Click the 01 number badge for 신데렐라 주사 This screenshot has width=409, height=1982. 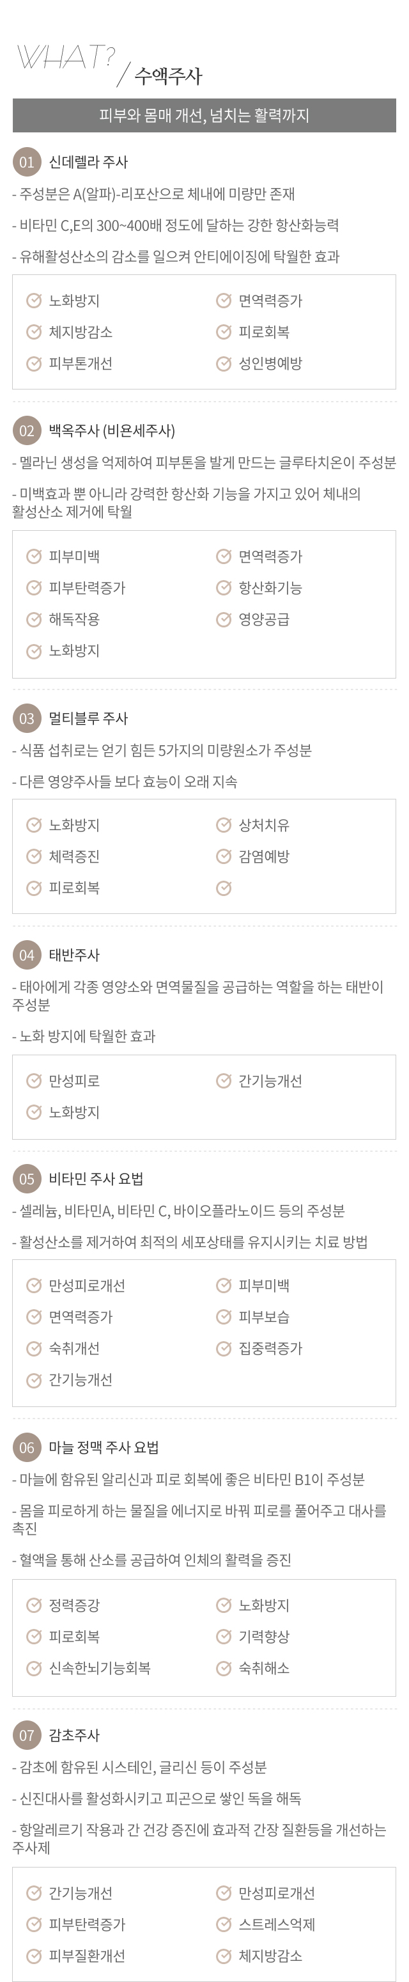[27, 162]
